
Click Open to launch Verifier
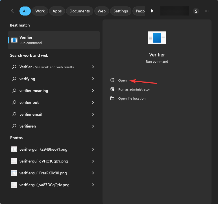[122, 80]
